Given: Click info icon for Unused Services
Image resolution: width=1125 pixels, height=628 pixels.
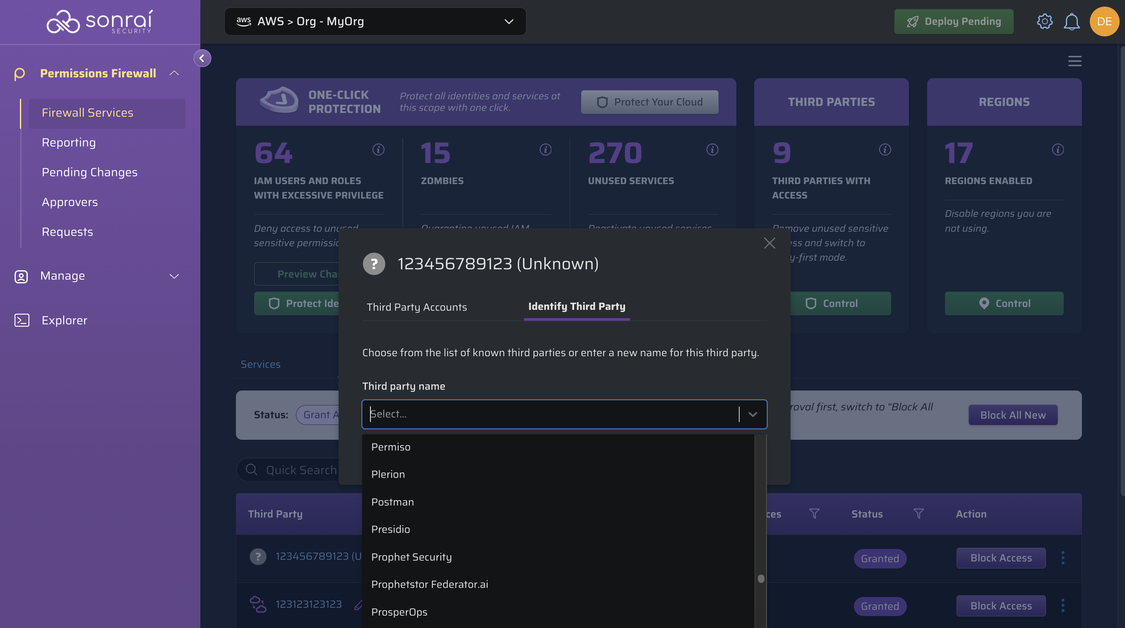Looking at the screenshot, I should click(712, 150).
